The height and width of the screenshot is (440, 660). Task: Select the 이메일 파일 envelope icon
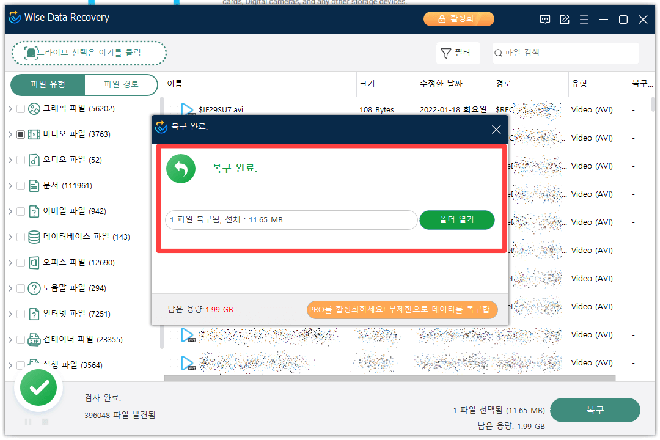[35, 211]
